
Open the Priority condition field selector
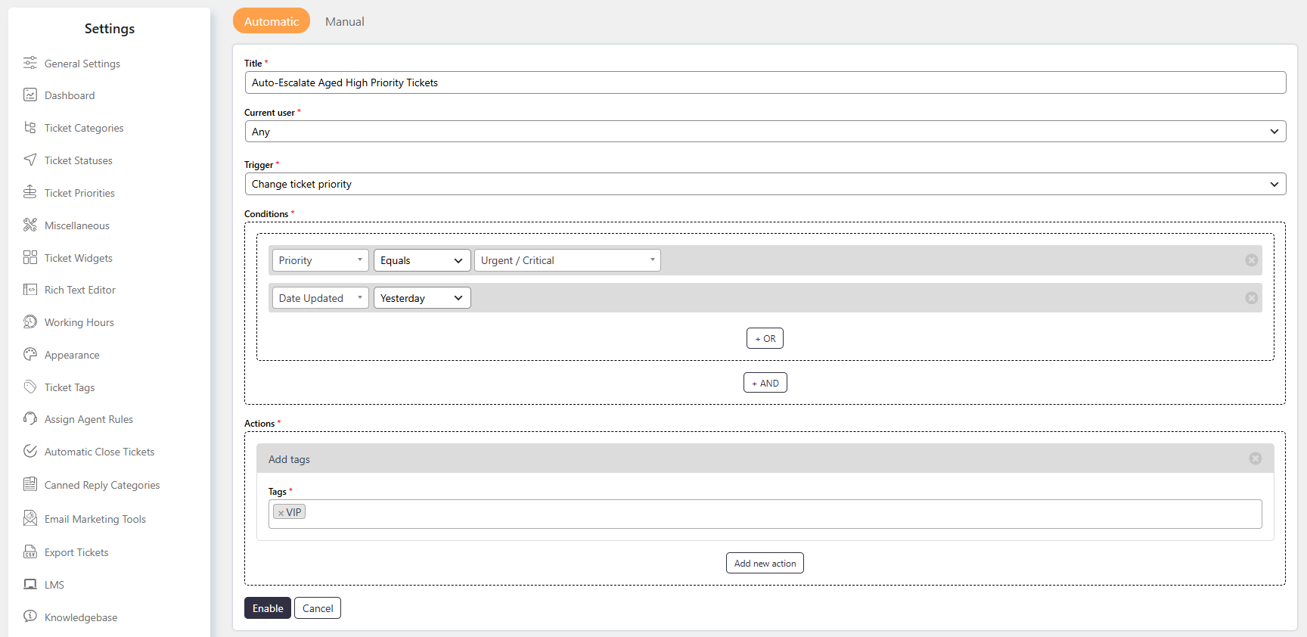(x=321, y=260)
